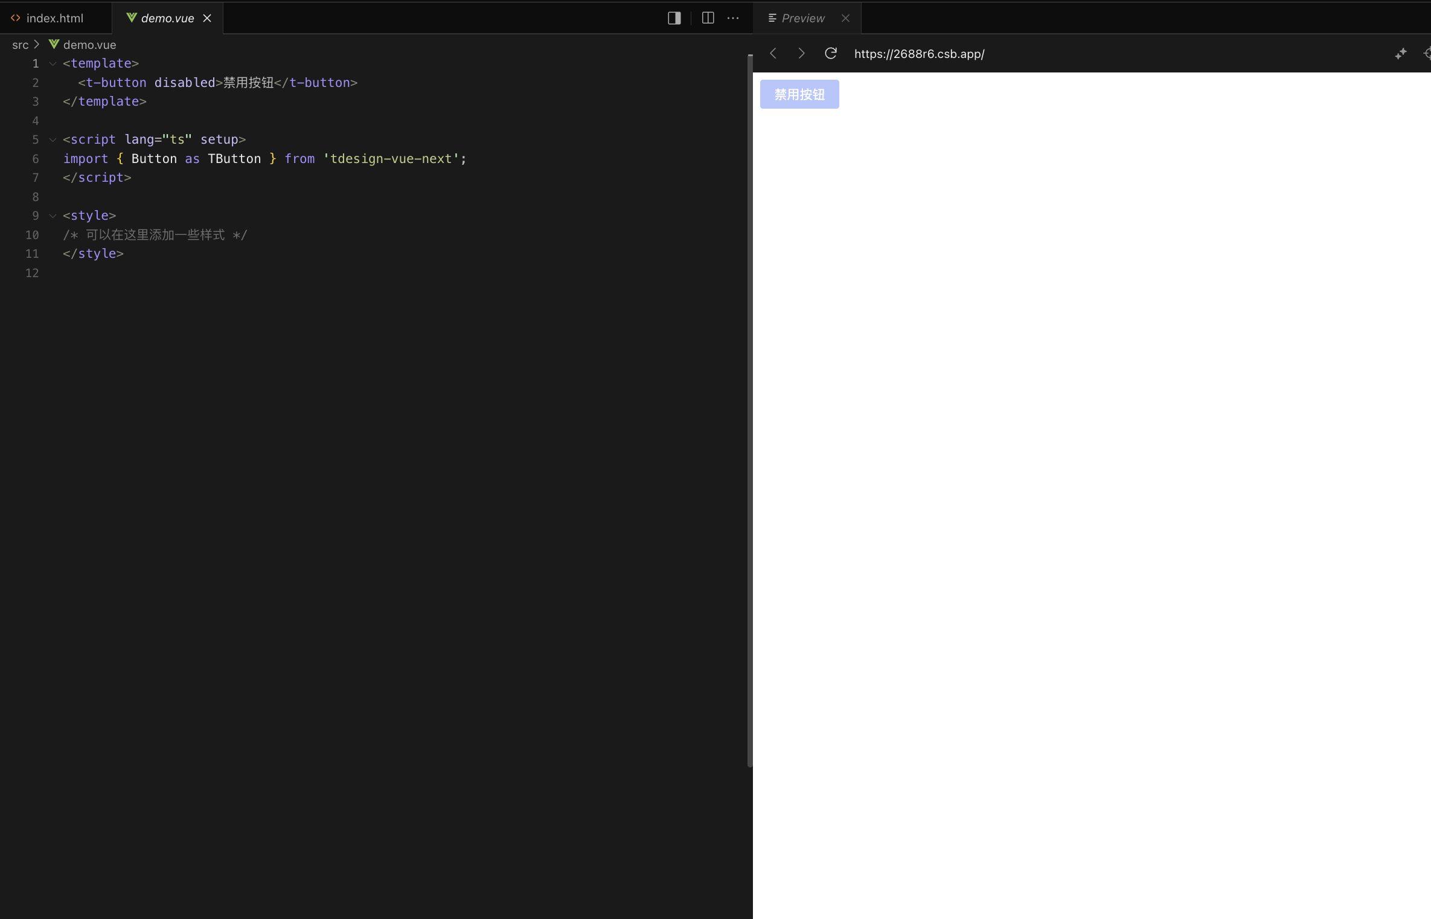Screen dimensions: 1431x919
Task: Click the forward navigation arrow in preview
Action: coord(801,53)
